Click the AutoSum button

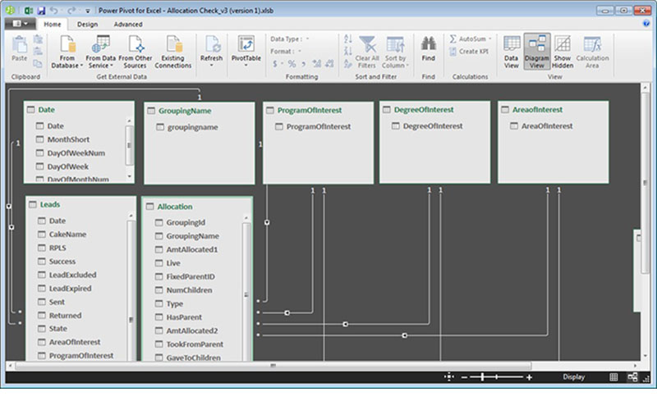click(x=470, y=39)
